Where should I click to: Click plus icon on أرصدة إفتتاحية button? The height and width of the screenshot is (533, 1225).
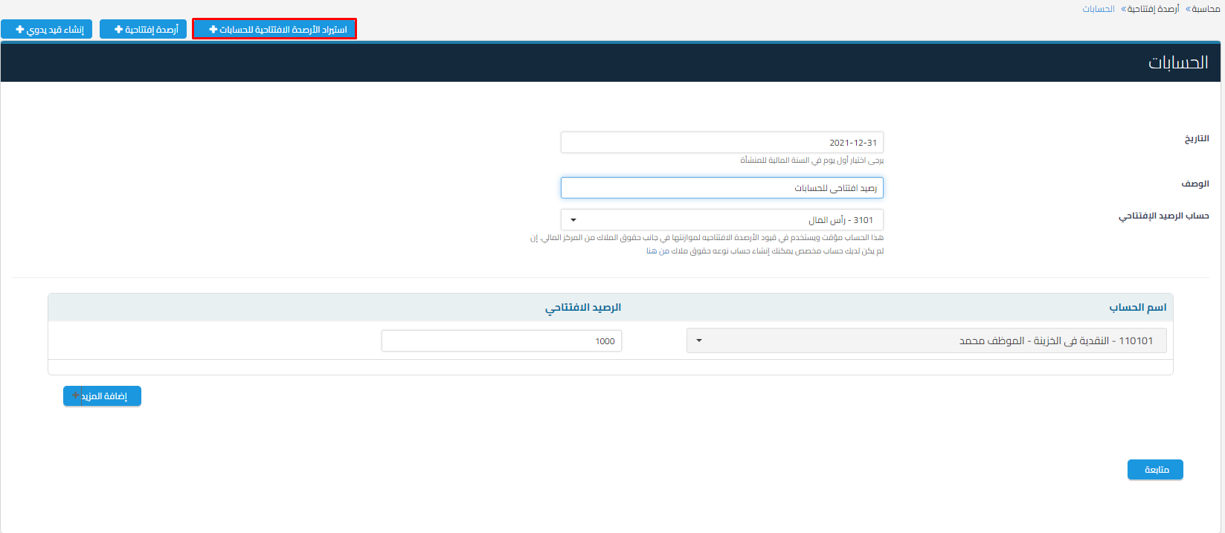118,30
